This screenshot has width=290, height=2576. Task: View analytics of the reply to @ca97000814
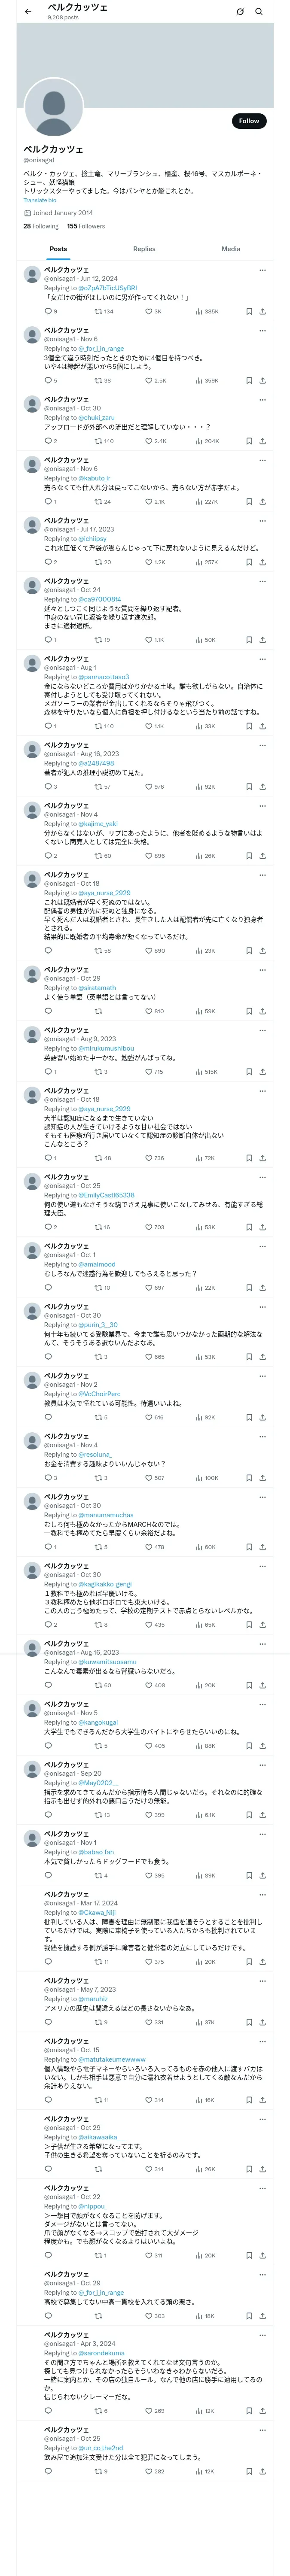click(199, 640)
